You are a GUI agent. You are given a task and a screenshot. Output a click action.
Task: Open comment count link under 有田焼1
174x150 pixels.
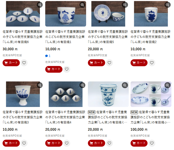48,56
